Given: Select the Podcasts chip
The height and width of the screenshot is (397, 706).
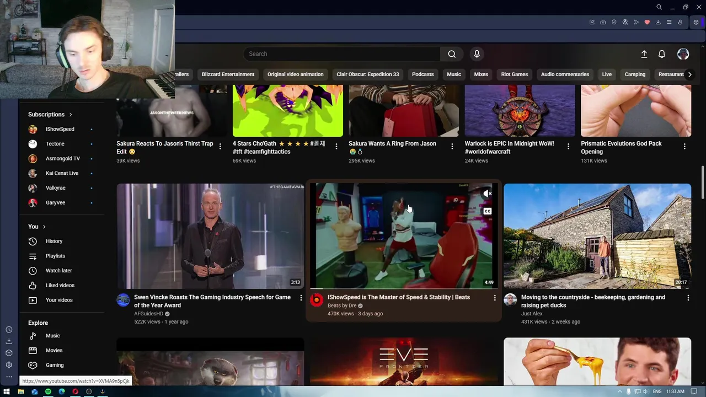Looking at the screenshot, I should tap(423, 74).
